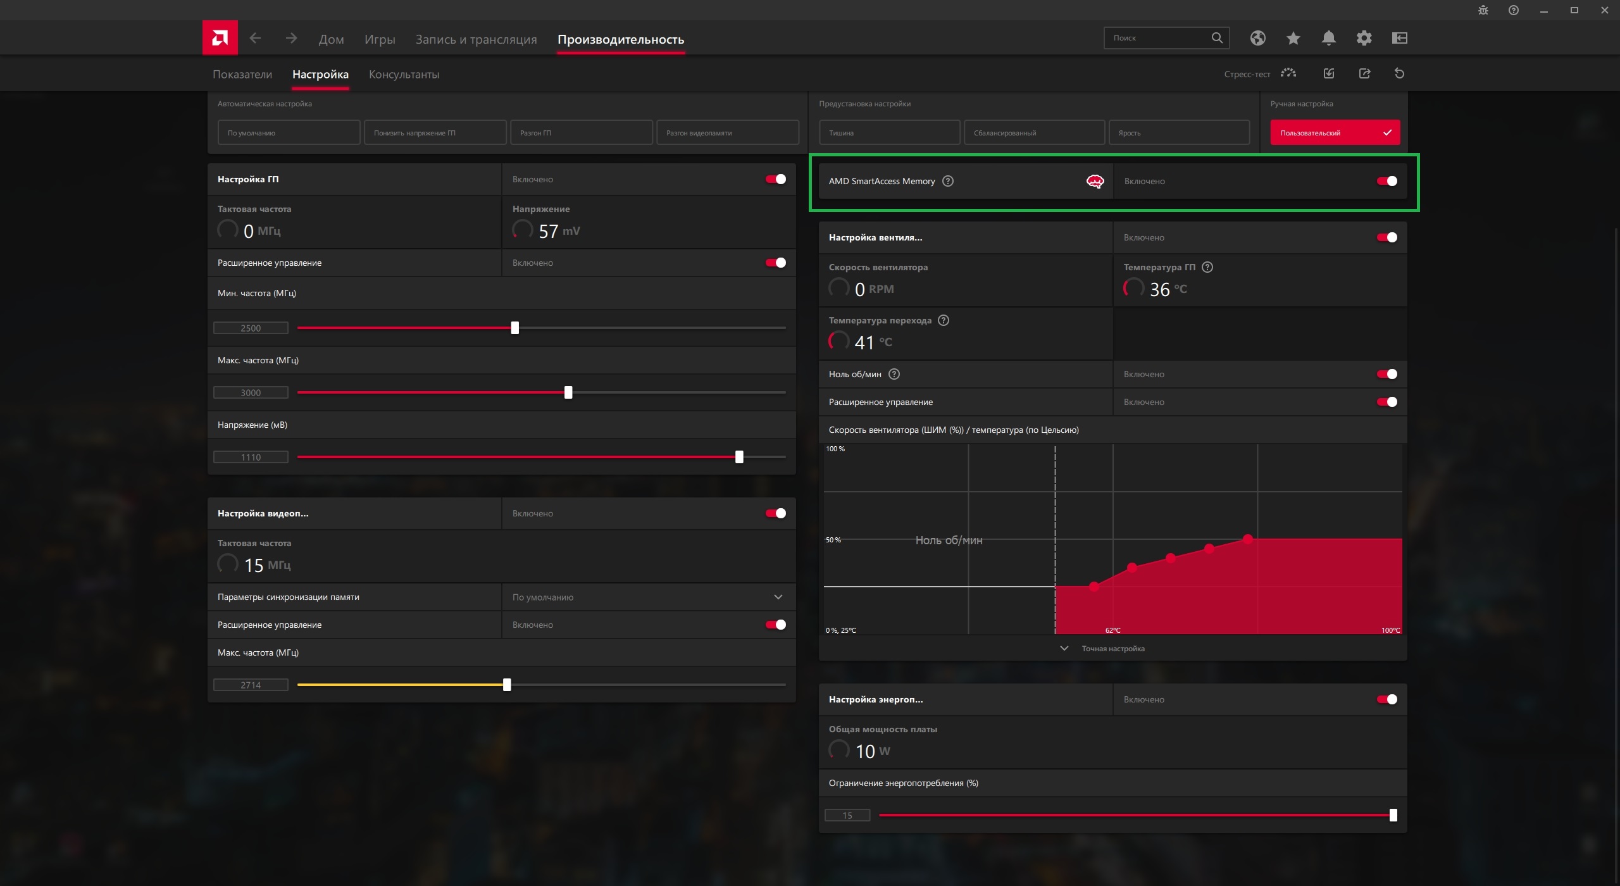Click the help icon next to AMD SmartAccess Memory
This screenshot has height=886, width=1620.
click(947, 181)
